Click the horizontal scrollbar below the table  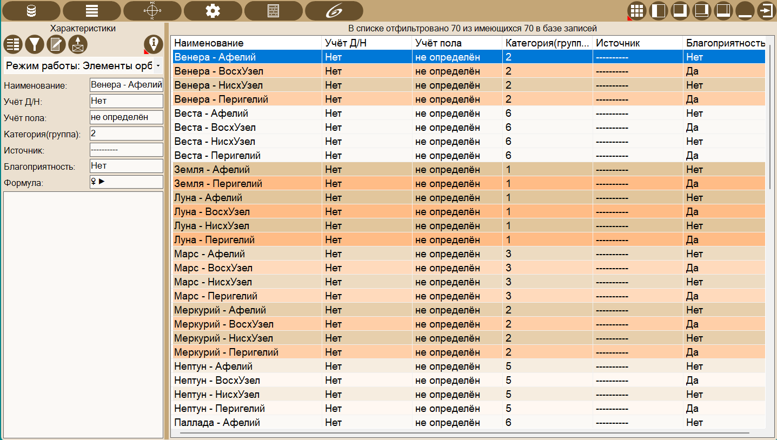[x=464, y=433]
